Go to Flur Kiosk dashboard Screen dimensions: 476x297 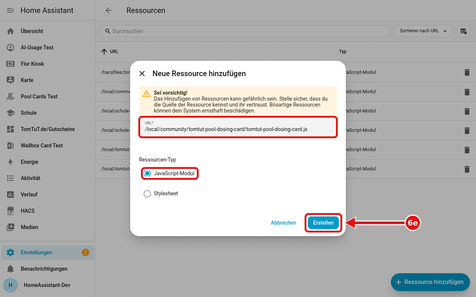click(48, 64)
